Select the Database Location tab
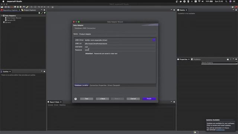Viewport: 238px width, 134px height. 81,85
